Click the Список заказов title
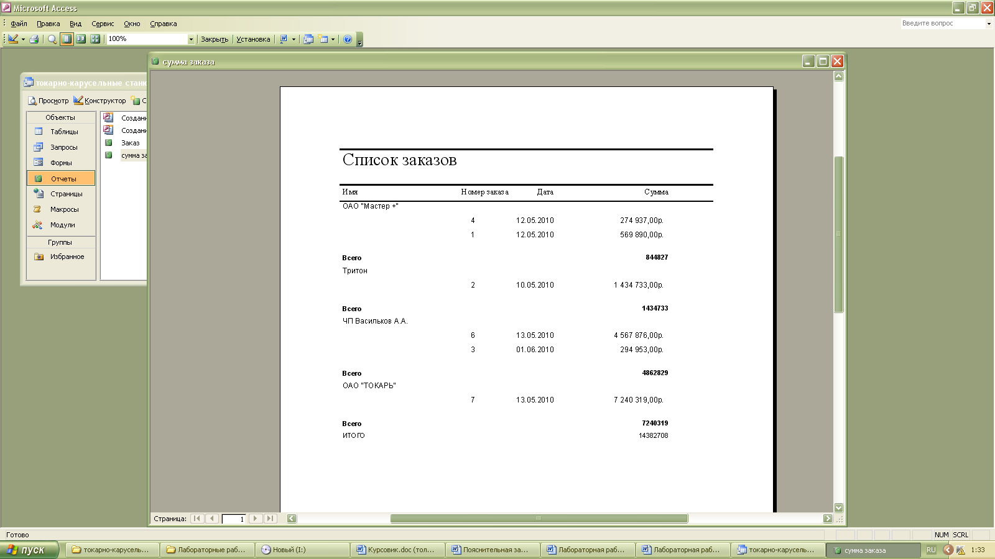 click(x=399, y=160)
